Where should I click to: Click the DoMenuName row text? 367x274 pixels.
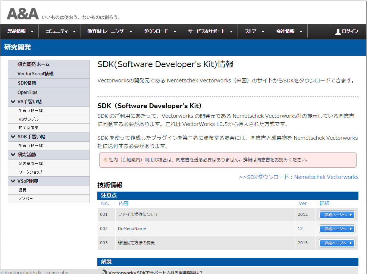132,229
